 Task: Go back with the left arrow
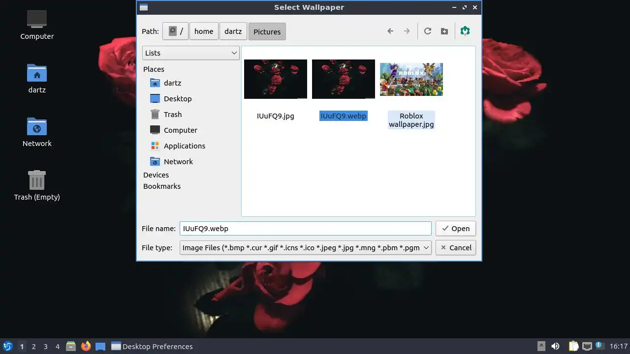tap(390, 31)
